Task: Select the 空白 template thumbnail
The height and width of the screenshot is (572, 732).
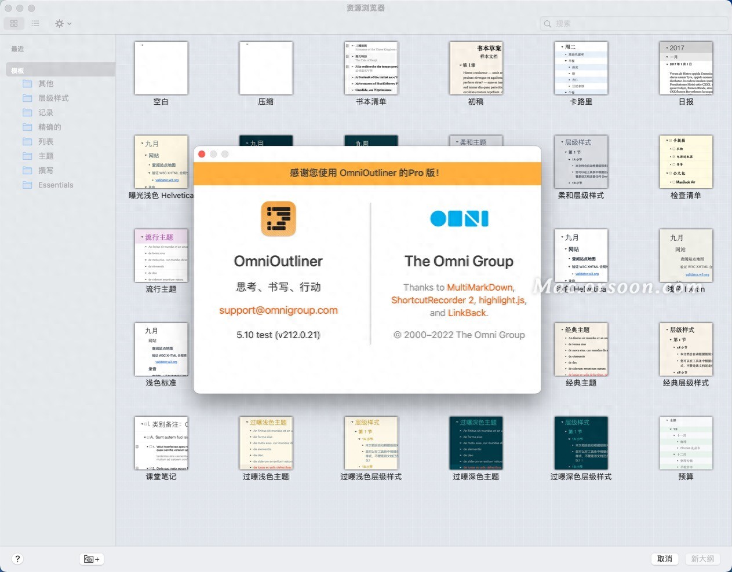Action: click(161, 68)
